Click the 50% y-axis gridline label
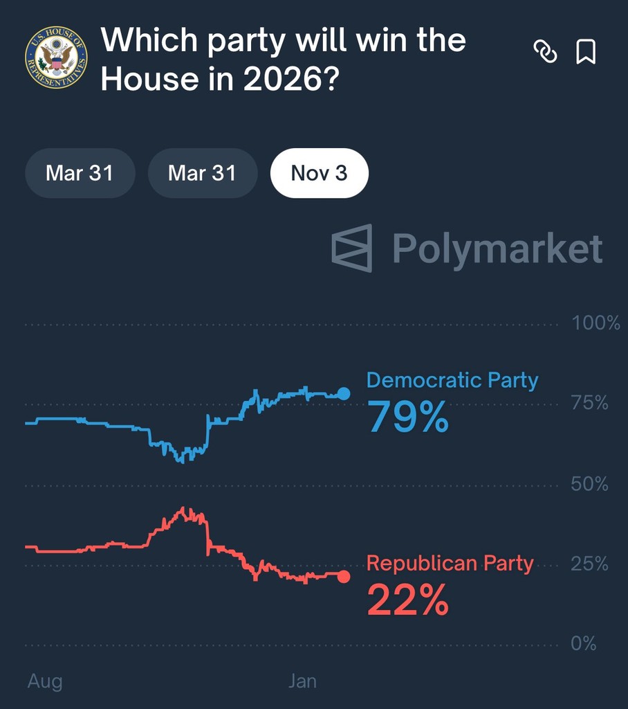This screenshot has height=709, width=628. tap(589, 484)
